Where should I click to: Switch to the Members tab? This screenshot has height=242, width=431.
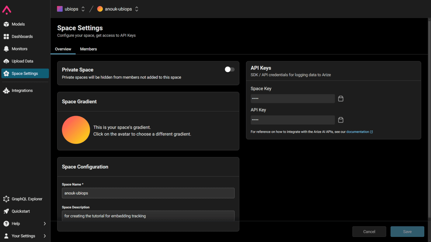click(88, 49)
